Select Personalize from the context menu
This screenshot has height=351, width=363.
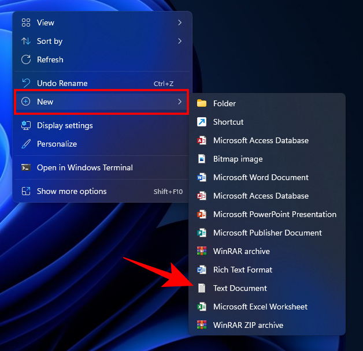click(57, 144)
